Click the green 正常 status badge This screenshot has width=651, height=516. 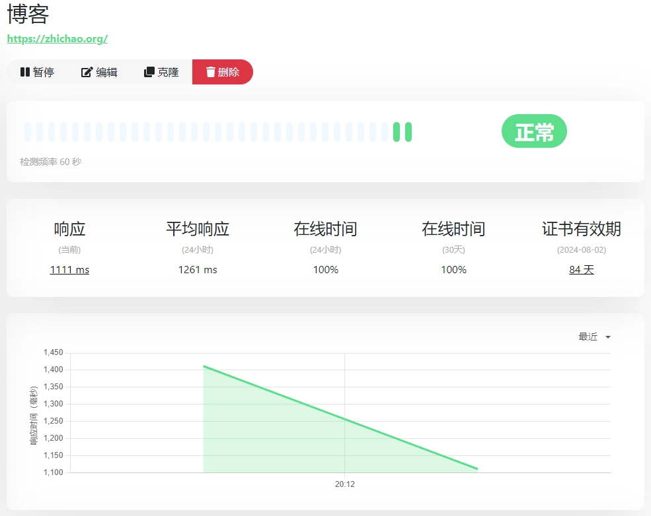click(534, 131)
